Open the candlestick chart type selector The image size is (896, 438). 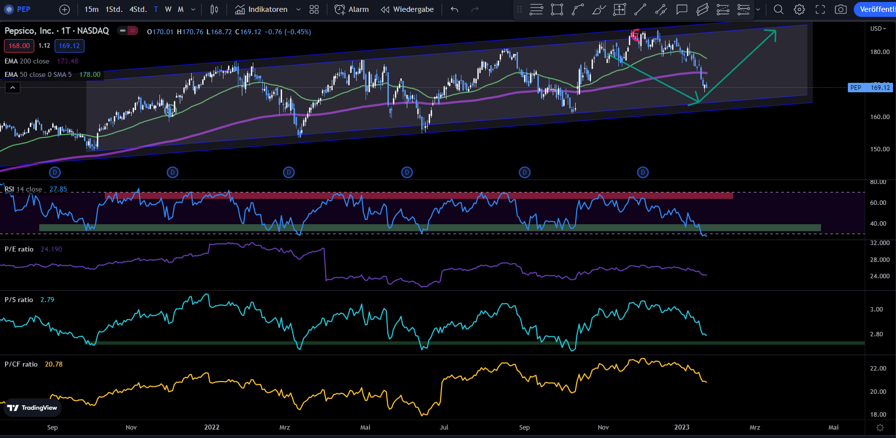coord(214,9)
